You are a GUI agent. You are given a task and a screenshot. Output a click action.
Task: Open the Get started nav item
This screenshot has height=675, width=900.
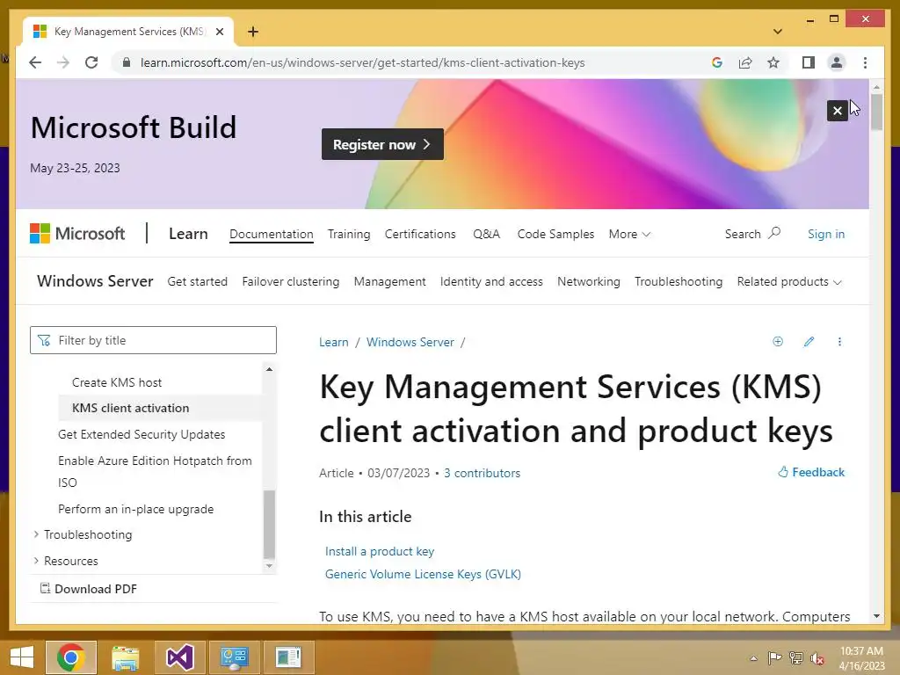point(198,282)
